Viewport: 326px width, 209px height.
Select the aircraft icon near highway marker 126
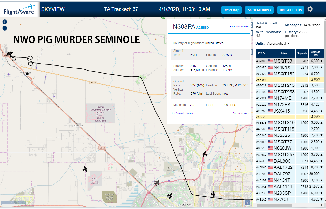[x=205, y=154]
